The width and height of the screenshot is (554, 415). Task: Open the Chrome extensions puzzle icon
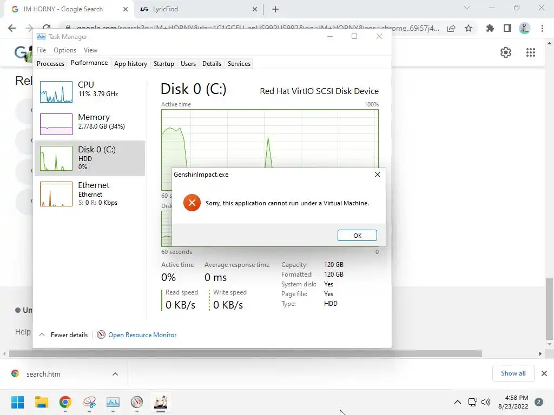click(x=490, y=28)
